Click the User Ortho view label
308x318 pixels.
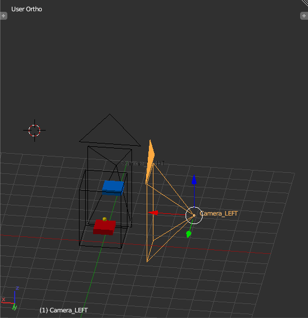click(x=27, y=9)
